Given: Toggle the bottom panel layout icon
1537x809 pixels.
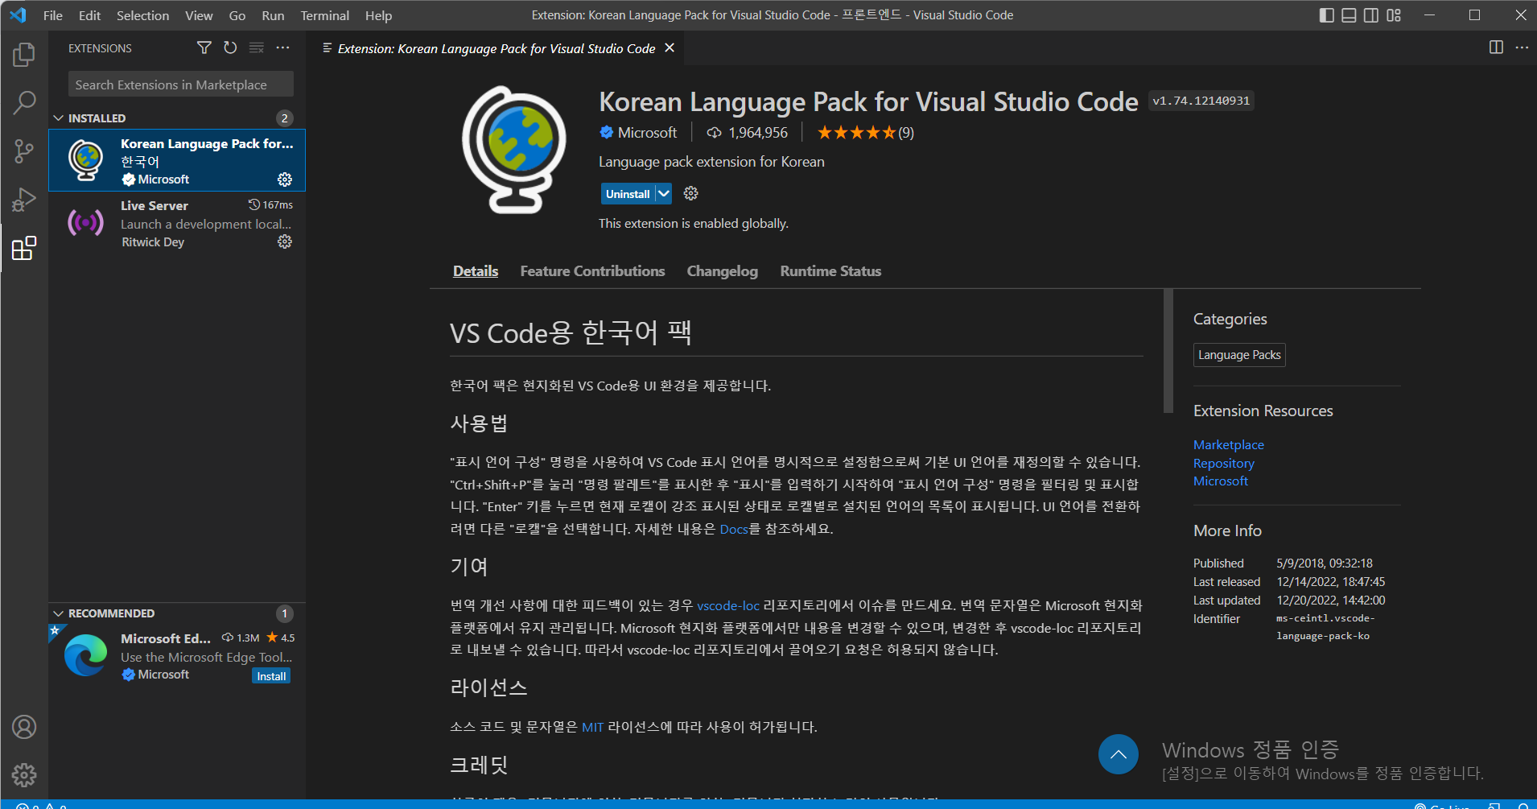Looking at the screenshot, I should (1349, 15).
